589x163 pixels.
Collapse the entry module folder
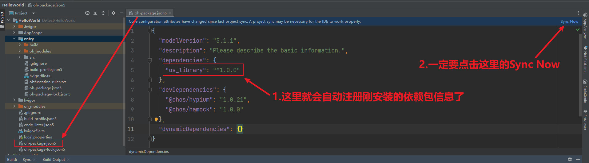coord(14,39)
